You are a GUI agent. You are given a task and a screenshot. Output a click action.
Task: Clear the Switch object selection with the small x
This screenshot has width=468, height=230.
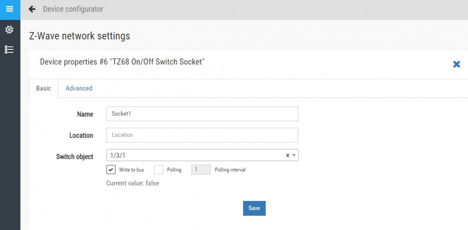point(287,155)
